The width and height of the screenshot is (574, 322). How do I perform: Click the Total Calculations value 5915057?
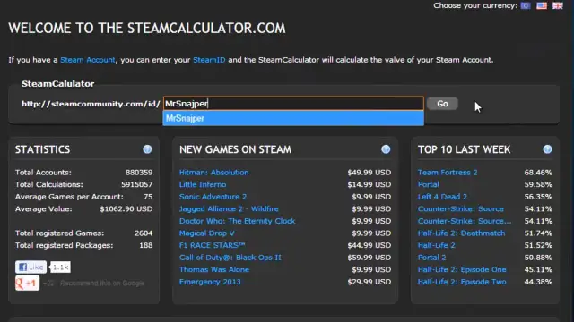[137, 184]
